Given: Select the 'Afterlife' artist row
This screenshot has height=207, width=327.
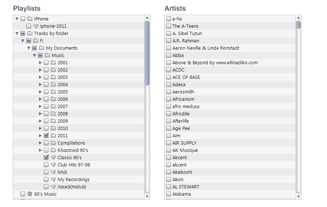Looking at the screenshot, I should tap(230, 121).
